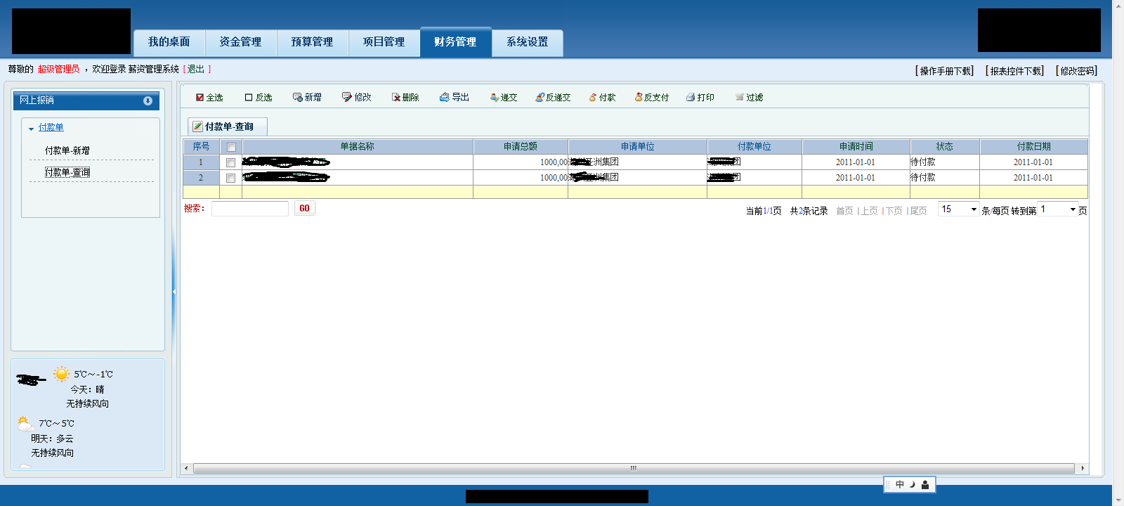
Task: Click the 递交 (submit) toolbar icon
Action: [495, 98]
